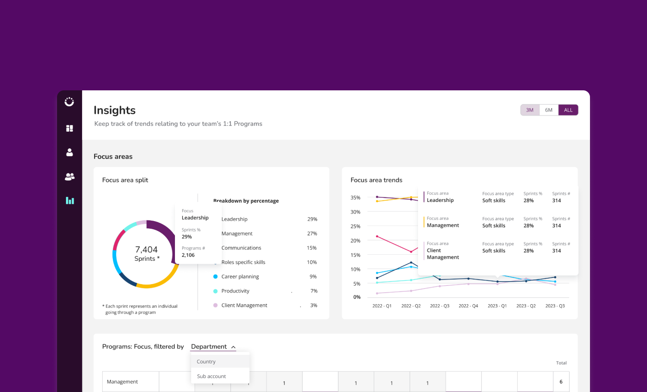This screenshot has width=647, height=392.
Task: Choose Sub account from the filter menu
Action: pos(220,376)
